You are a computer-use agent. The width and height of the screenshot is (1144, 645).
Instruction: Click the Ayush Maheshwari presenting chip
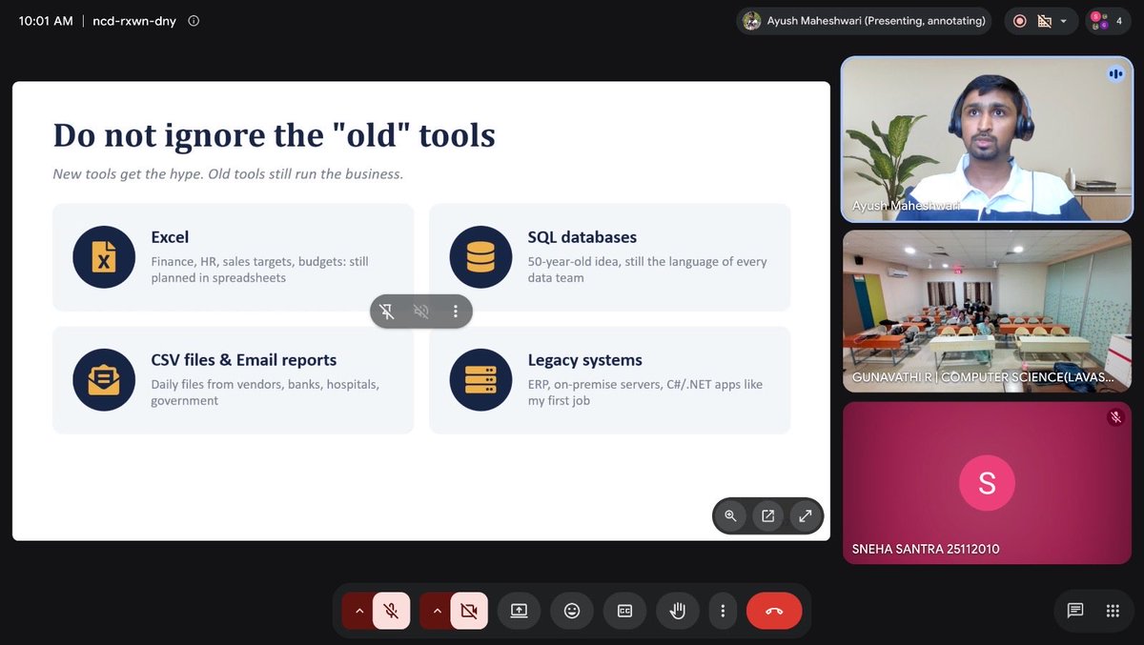point(865,21)
